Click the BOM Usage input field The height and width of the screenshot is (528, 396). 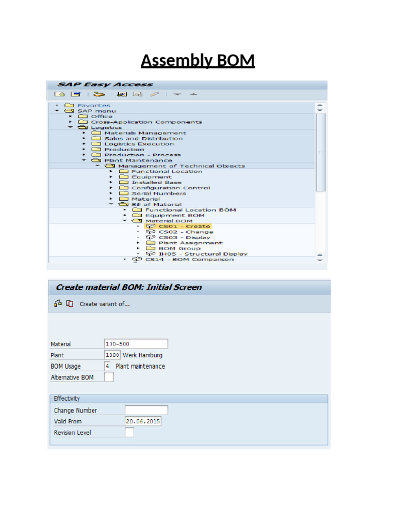point(107,366)
